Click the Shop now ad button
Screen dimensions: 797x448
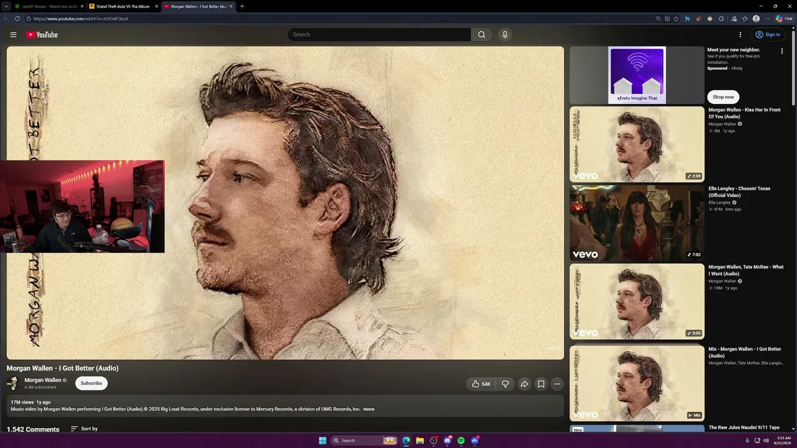pos(723,97)
